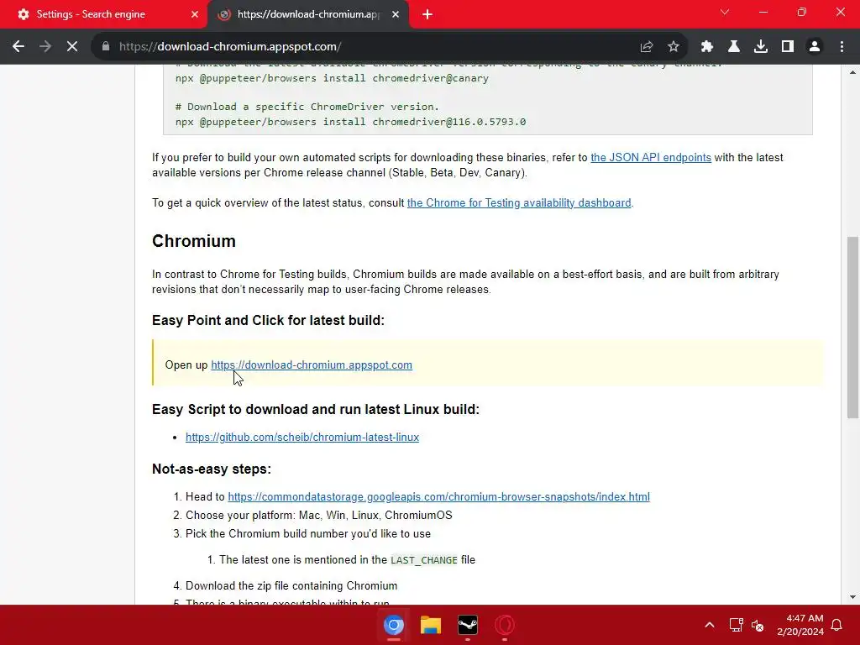This screenshot has height=645, width=860.
Task: Open the github chromium-latest-linux link
Action: 302,437
